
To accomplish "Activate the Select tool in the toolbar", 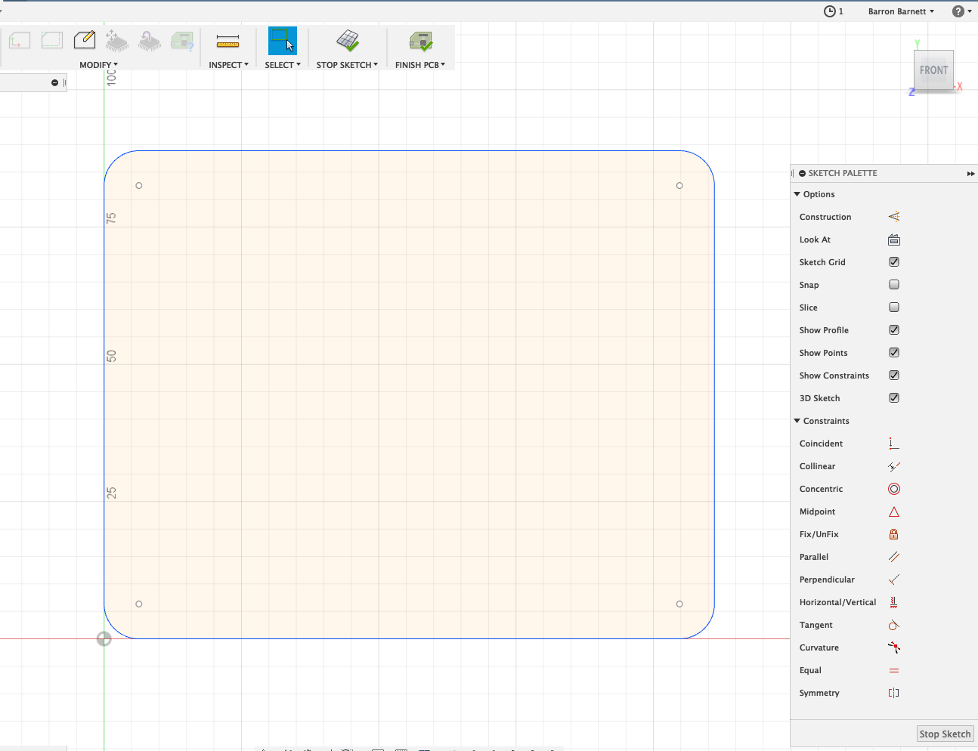I will [x=282, y=42].
